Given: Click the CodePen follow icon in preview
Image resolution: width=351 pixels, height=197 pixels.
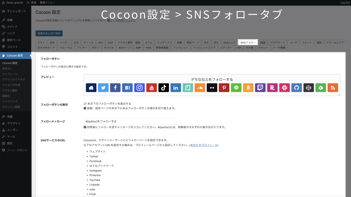Looking at the screenshot, I should (308, 88).
